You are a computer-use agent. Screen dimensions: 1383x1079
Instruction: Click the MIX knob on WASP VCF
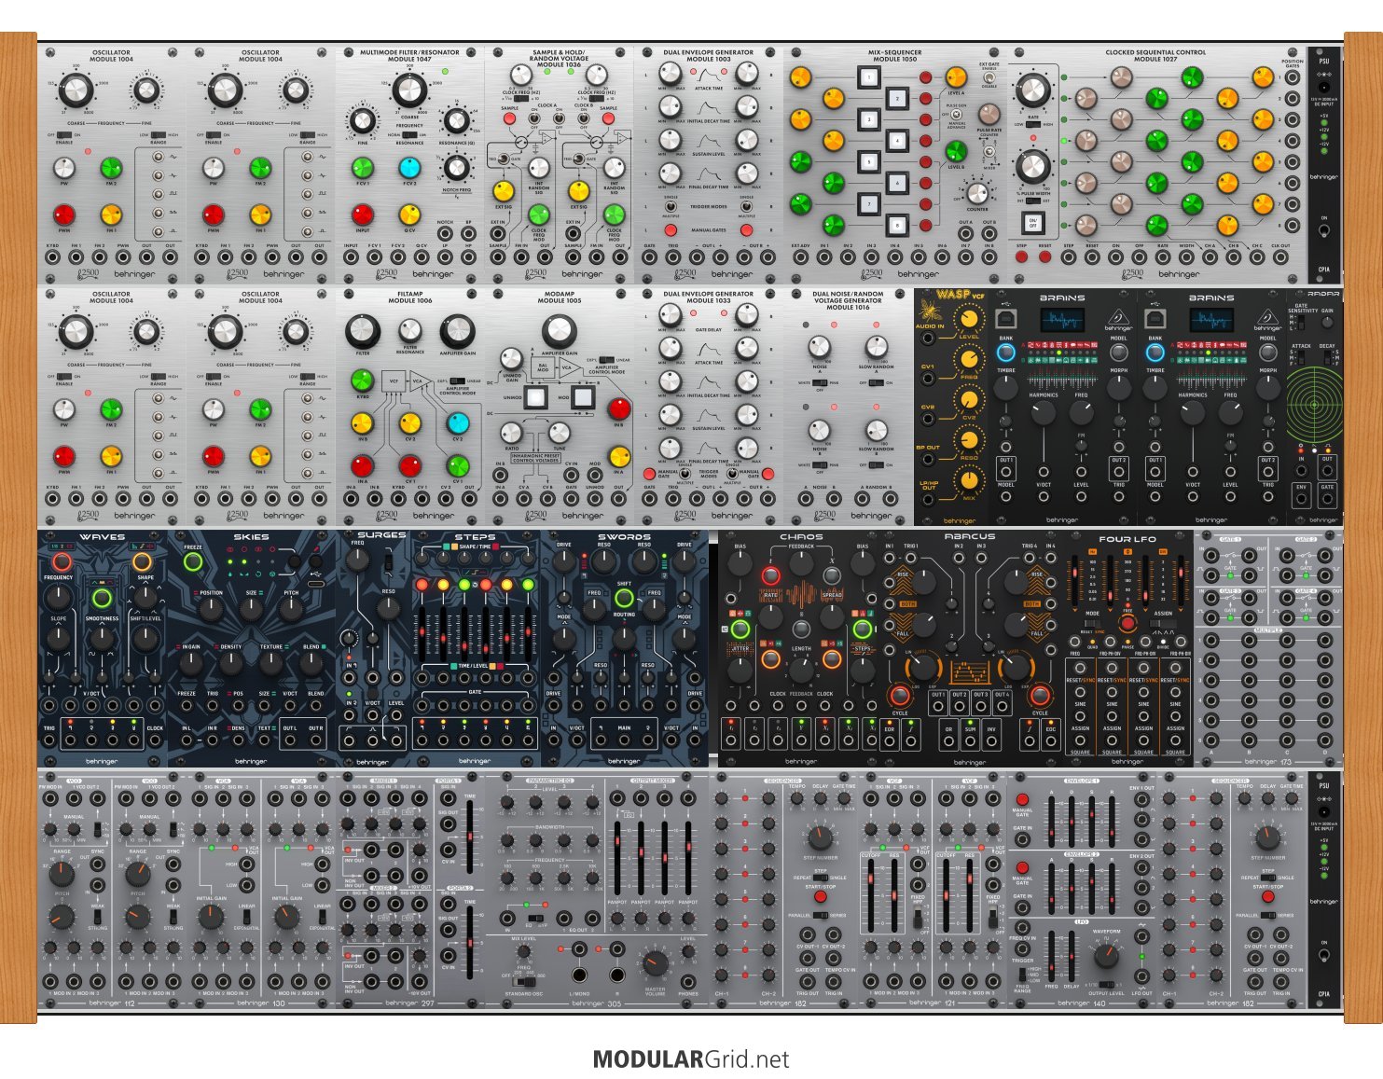coord(970,481)
